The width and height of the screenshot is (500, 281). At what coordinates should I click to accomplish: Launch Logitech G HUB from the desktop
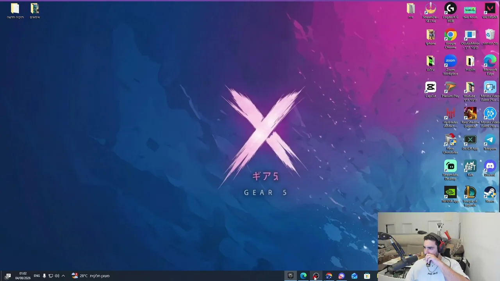(x=450, y=12)
